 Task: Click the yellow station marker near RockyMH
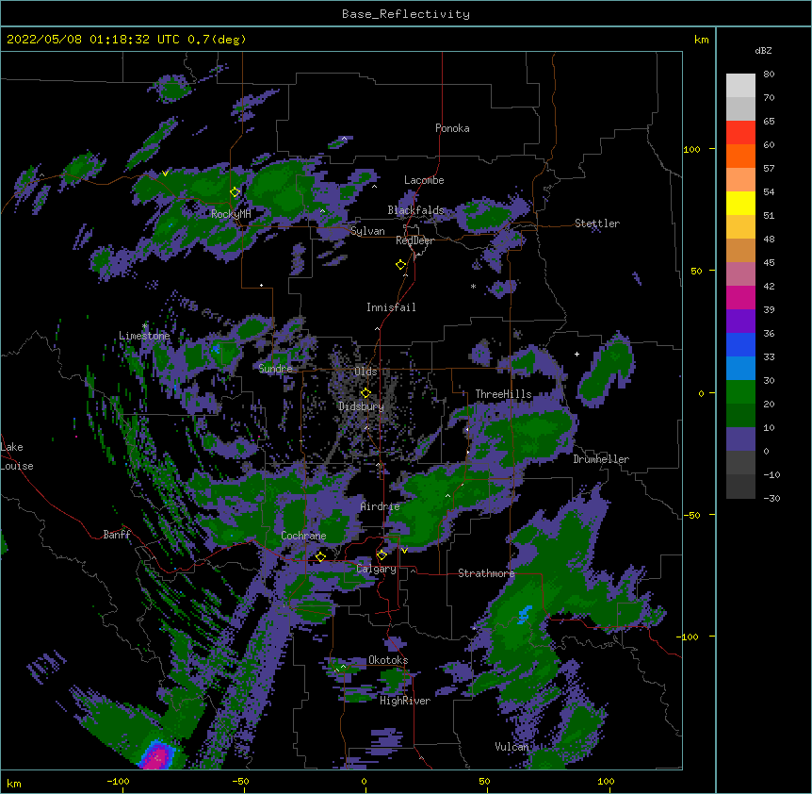click(235, 192)
